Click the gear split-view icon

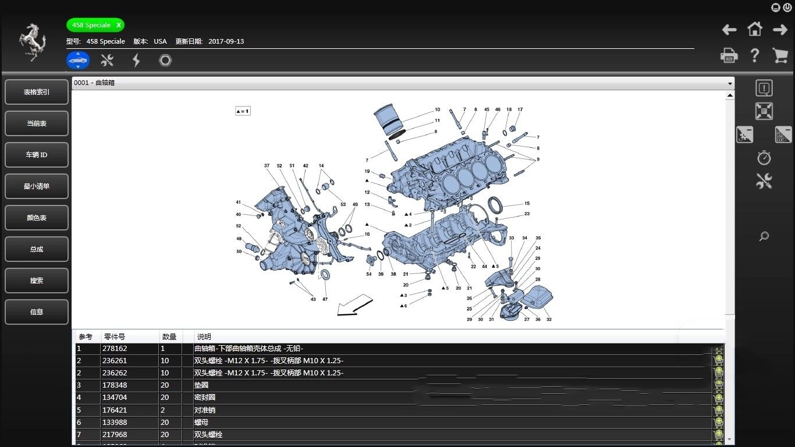[x=744, y=134]
